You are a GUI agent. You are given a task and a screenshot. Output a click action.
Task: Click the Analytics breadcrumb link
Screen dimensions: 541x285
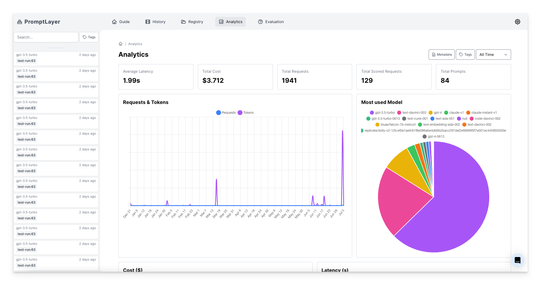pos(135,44)
